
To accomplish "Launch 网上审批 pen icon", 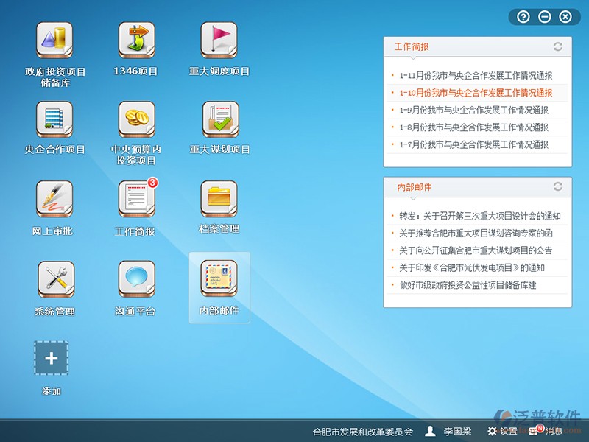I will pos(54,200).
